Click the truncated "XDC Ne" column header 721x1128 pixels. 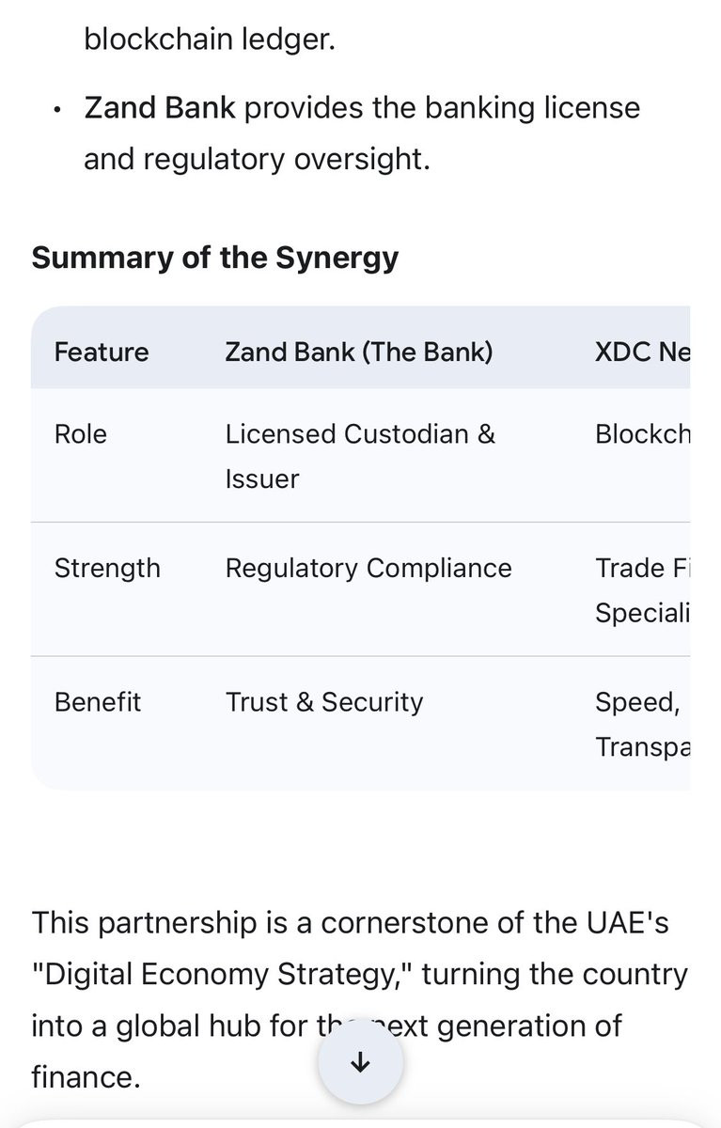642,352
